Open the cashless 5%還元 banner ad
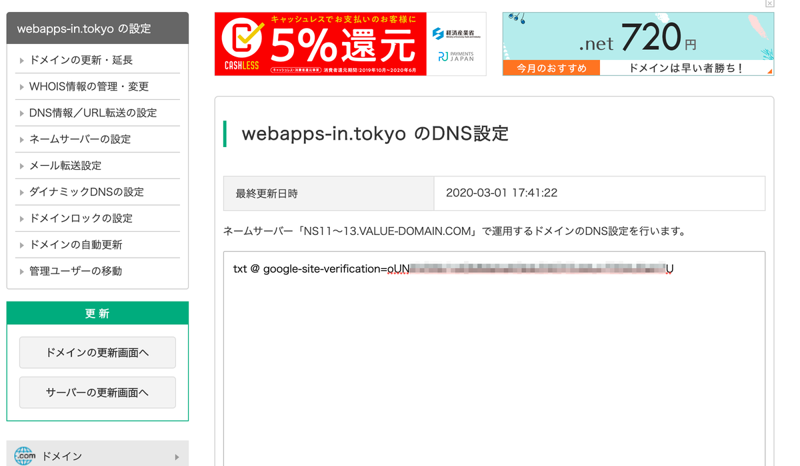The height and width of the screenshot is (466, 800). pyautogui.click(x=350, y=44)
